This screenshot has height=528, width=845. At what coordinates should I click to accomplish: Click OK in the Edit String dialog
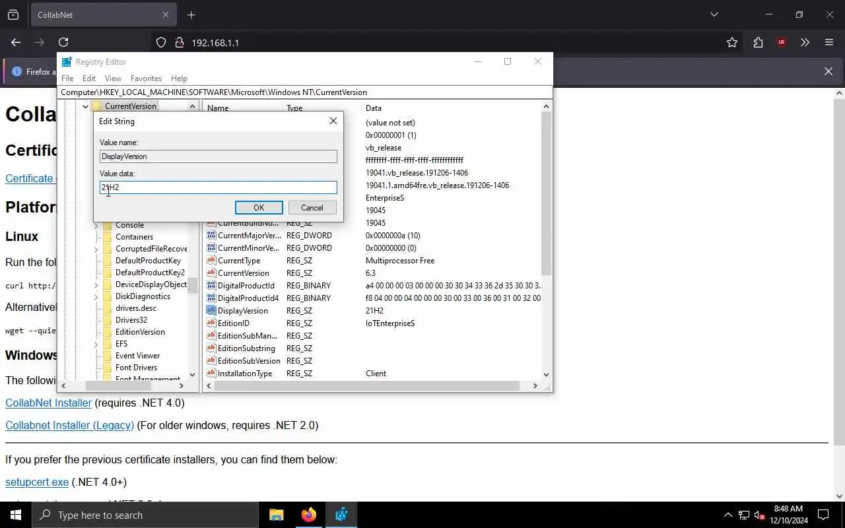(259, 207)
